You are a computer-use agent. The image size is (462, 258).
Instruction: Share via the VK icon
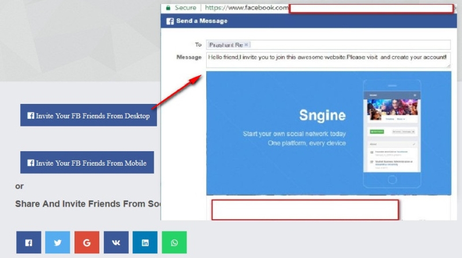pyautogui.click(x=116, y=242)
